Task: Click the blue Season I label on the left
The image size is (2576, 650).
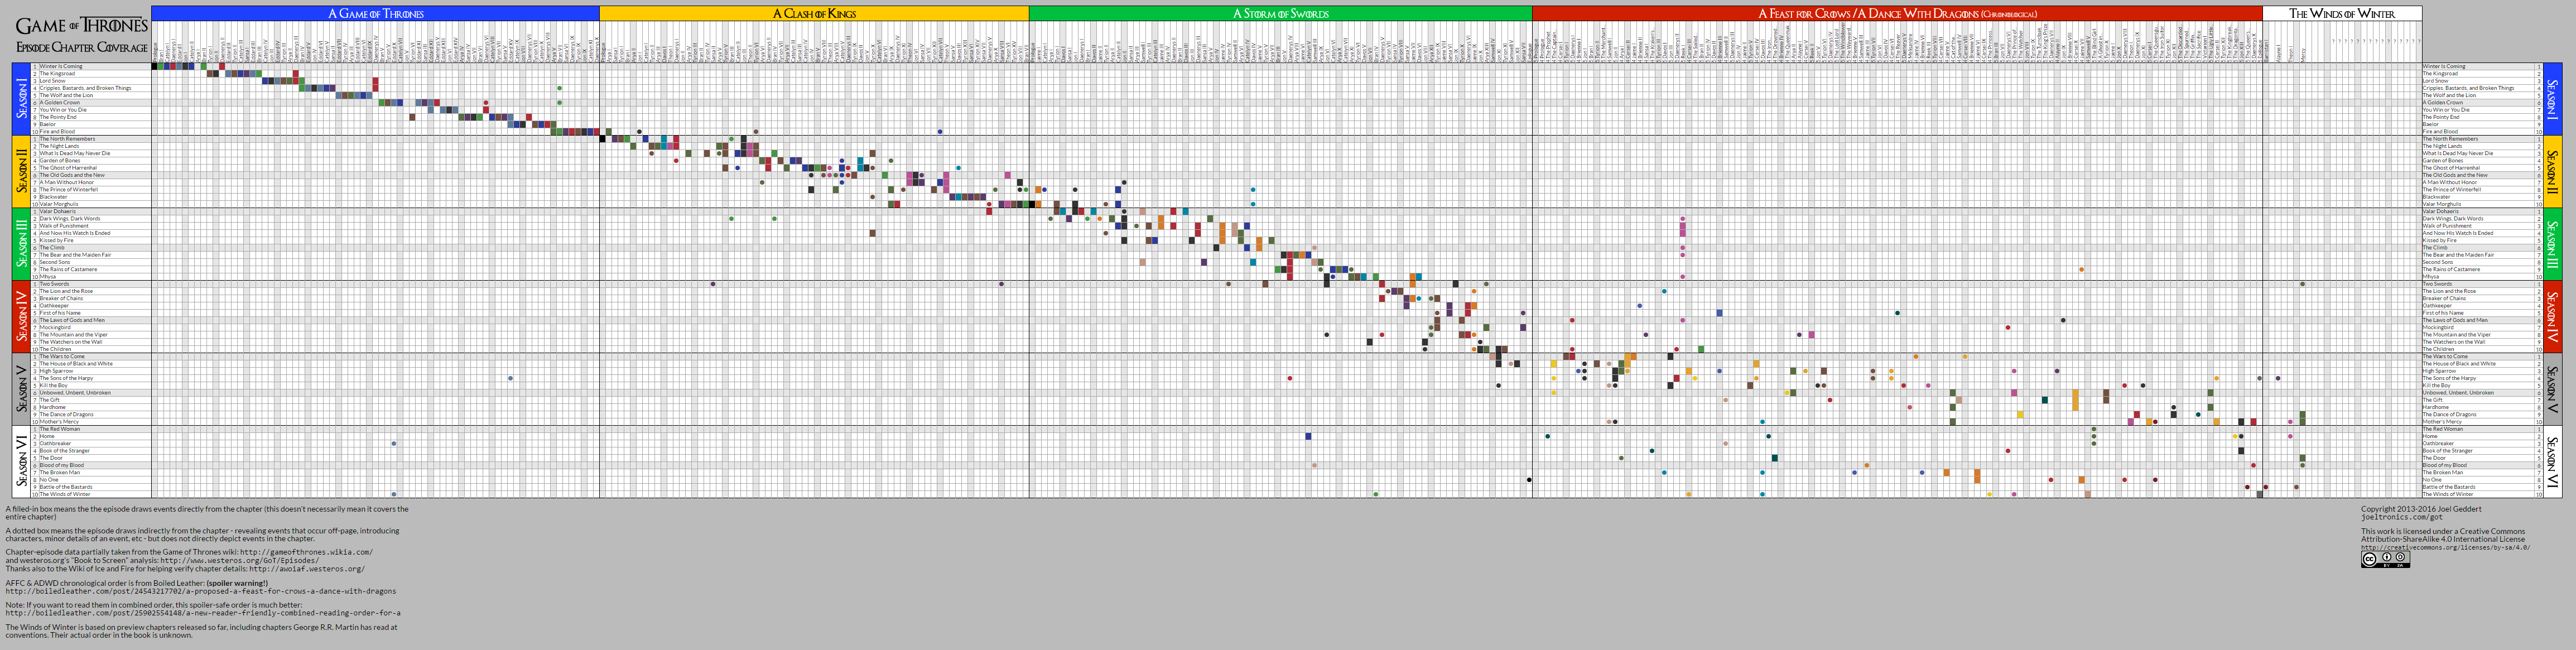Action: click(21, 99)
